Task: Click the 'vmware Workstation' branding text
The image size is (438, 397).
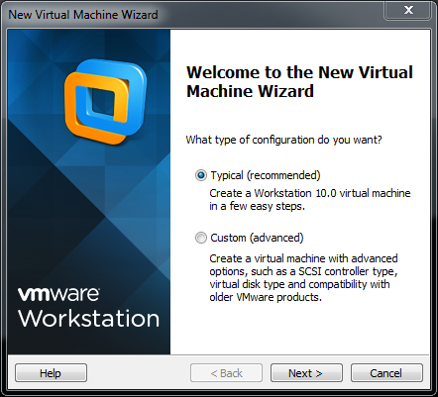Action: [x=88, y=308]
